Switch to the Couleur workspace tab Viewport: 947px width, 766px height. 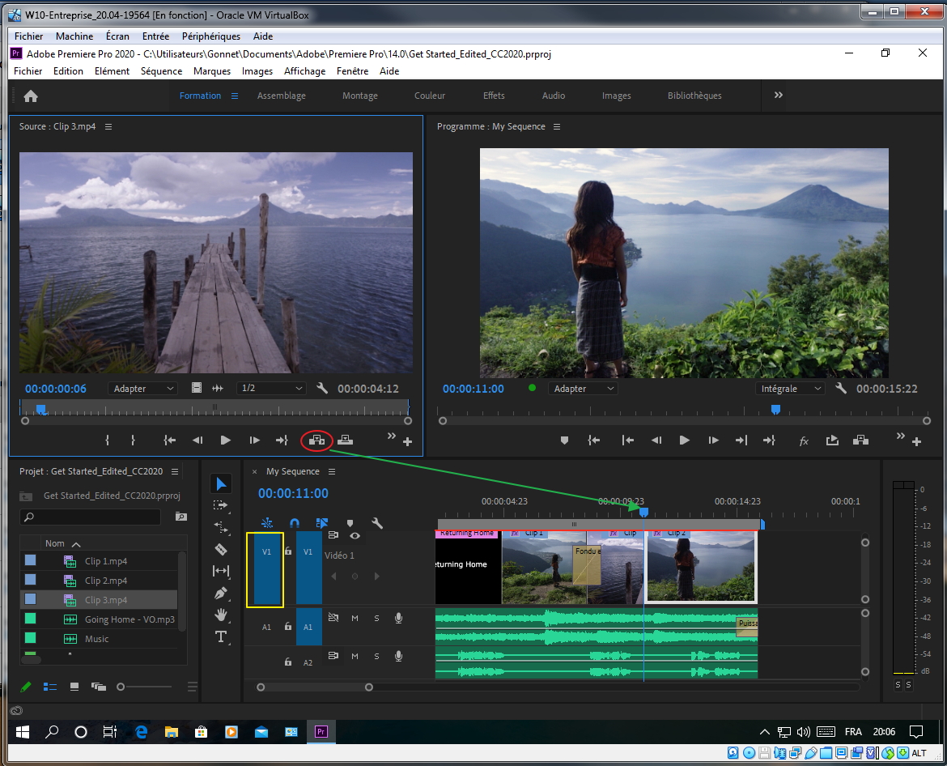click(430, 96)
